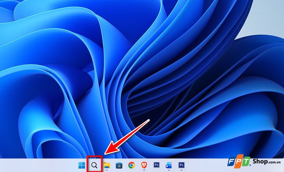This screenshot has width=284, height=172.
Task: Open the Photoshop icon between Brave and Word
Action: [157, 165]
